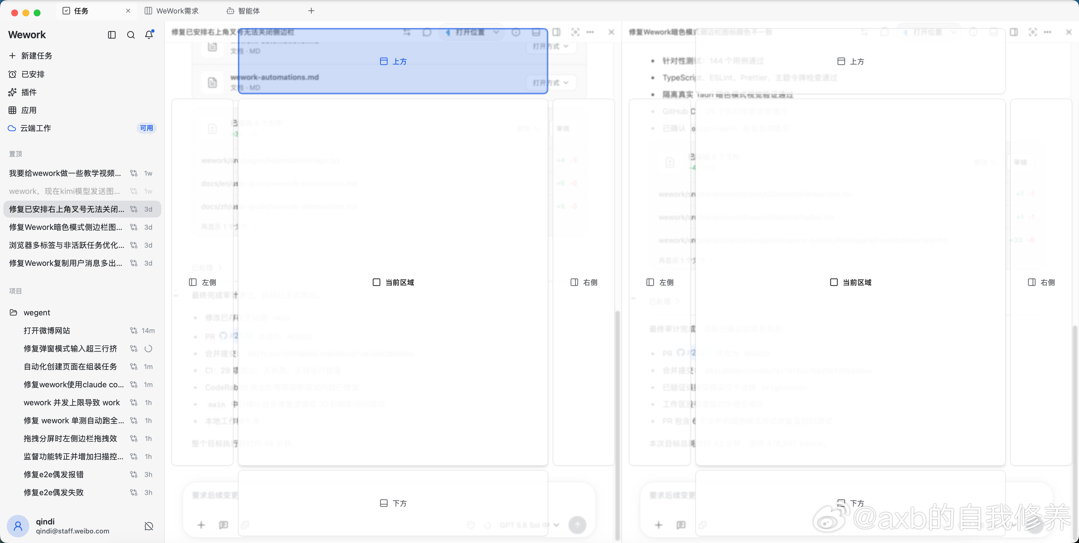1079x543 pixels.
Task: Switch to the WeWork需求 tab
Action: 172,11
